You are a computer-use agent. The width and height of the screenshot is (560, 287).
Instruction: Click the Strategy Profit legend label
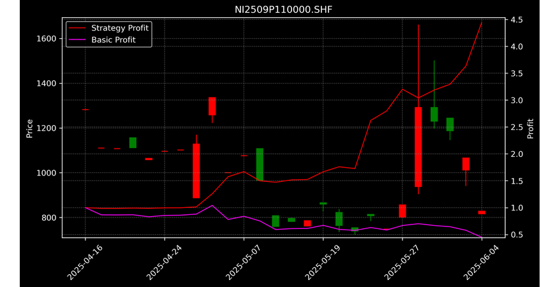click(x=120, y=28)
